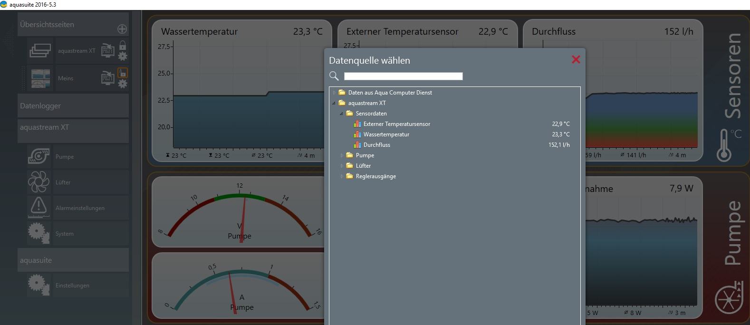This screenshot has height=325, width=750.
Task: Open the aquastream XT device section header
Action: (73, 131)
